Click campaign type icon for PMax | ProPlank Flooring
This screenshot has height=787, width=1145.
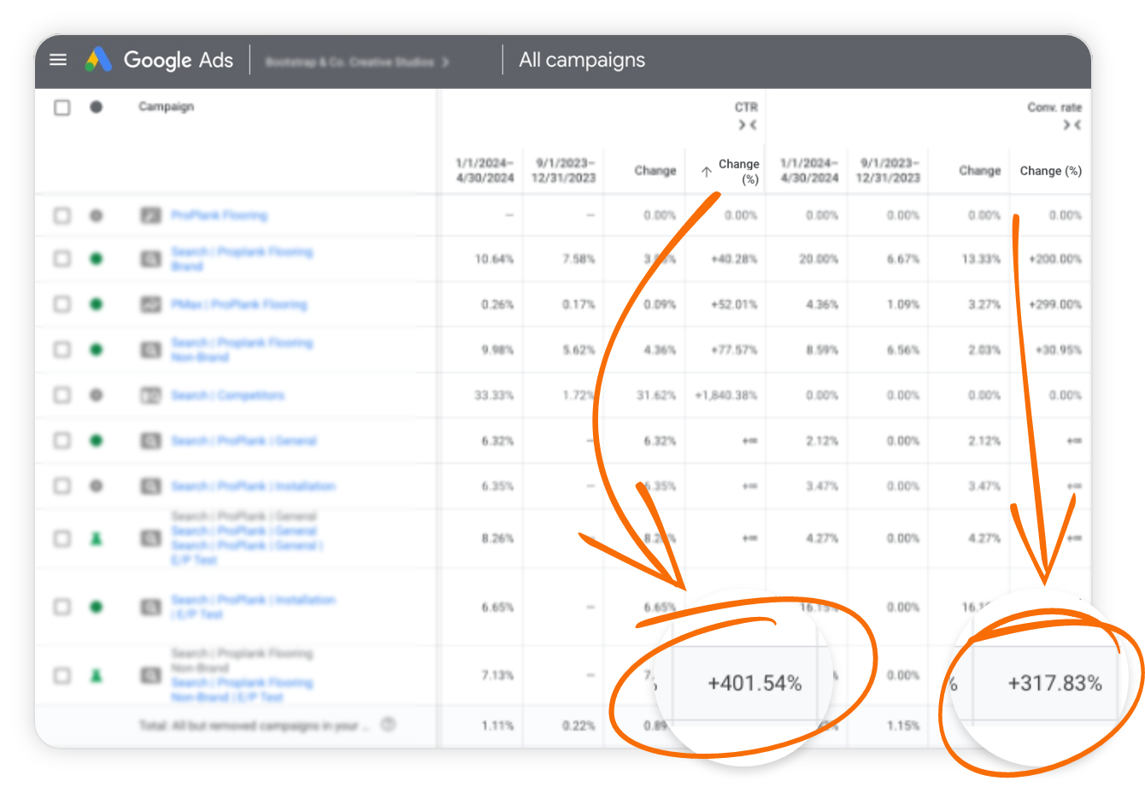point(150,305)
